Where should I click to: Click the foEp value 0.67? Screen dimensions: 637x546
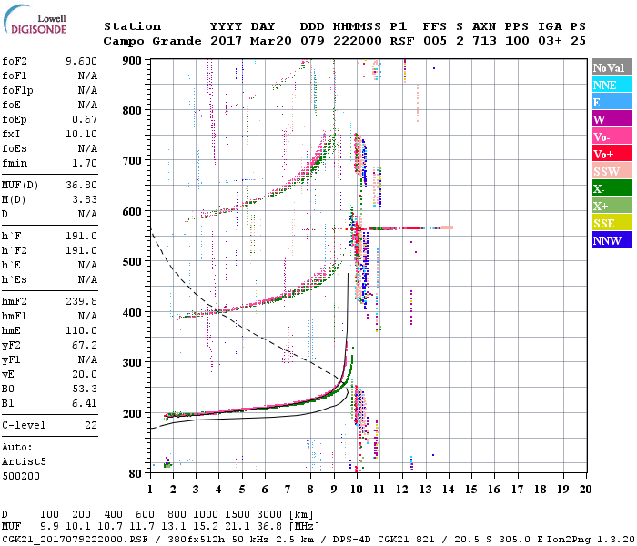(85, 119)
